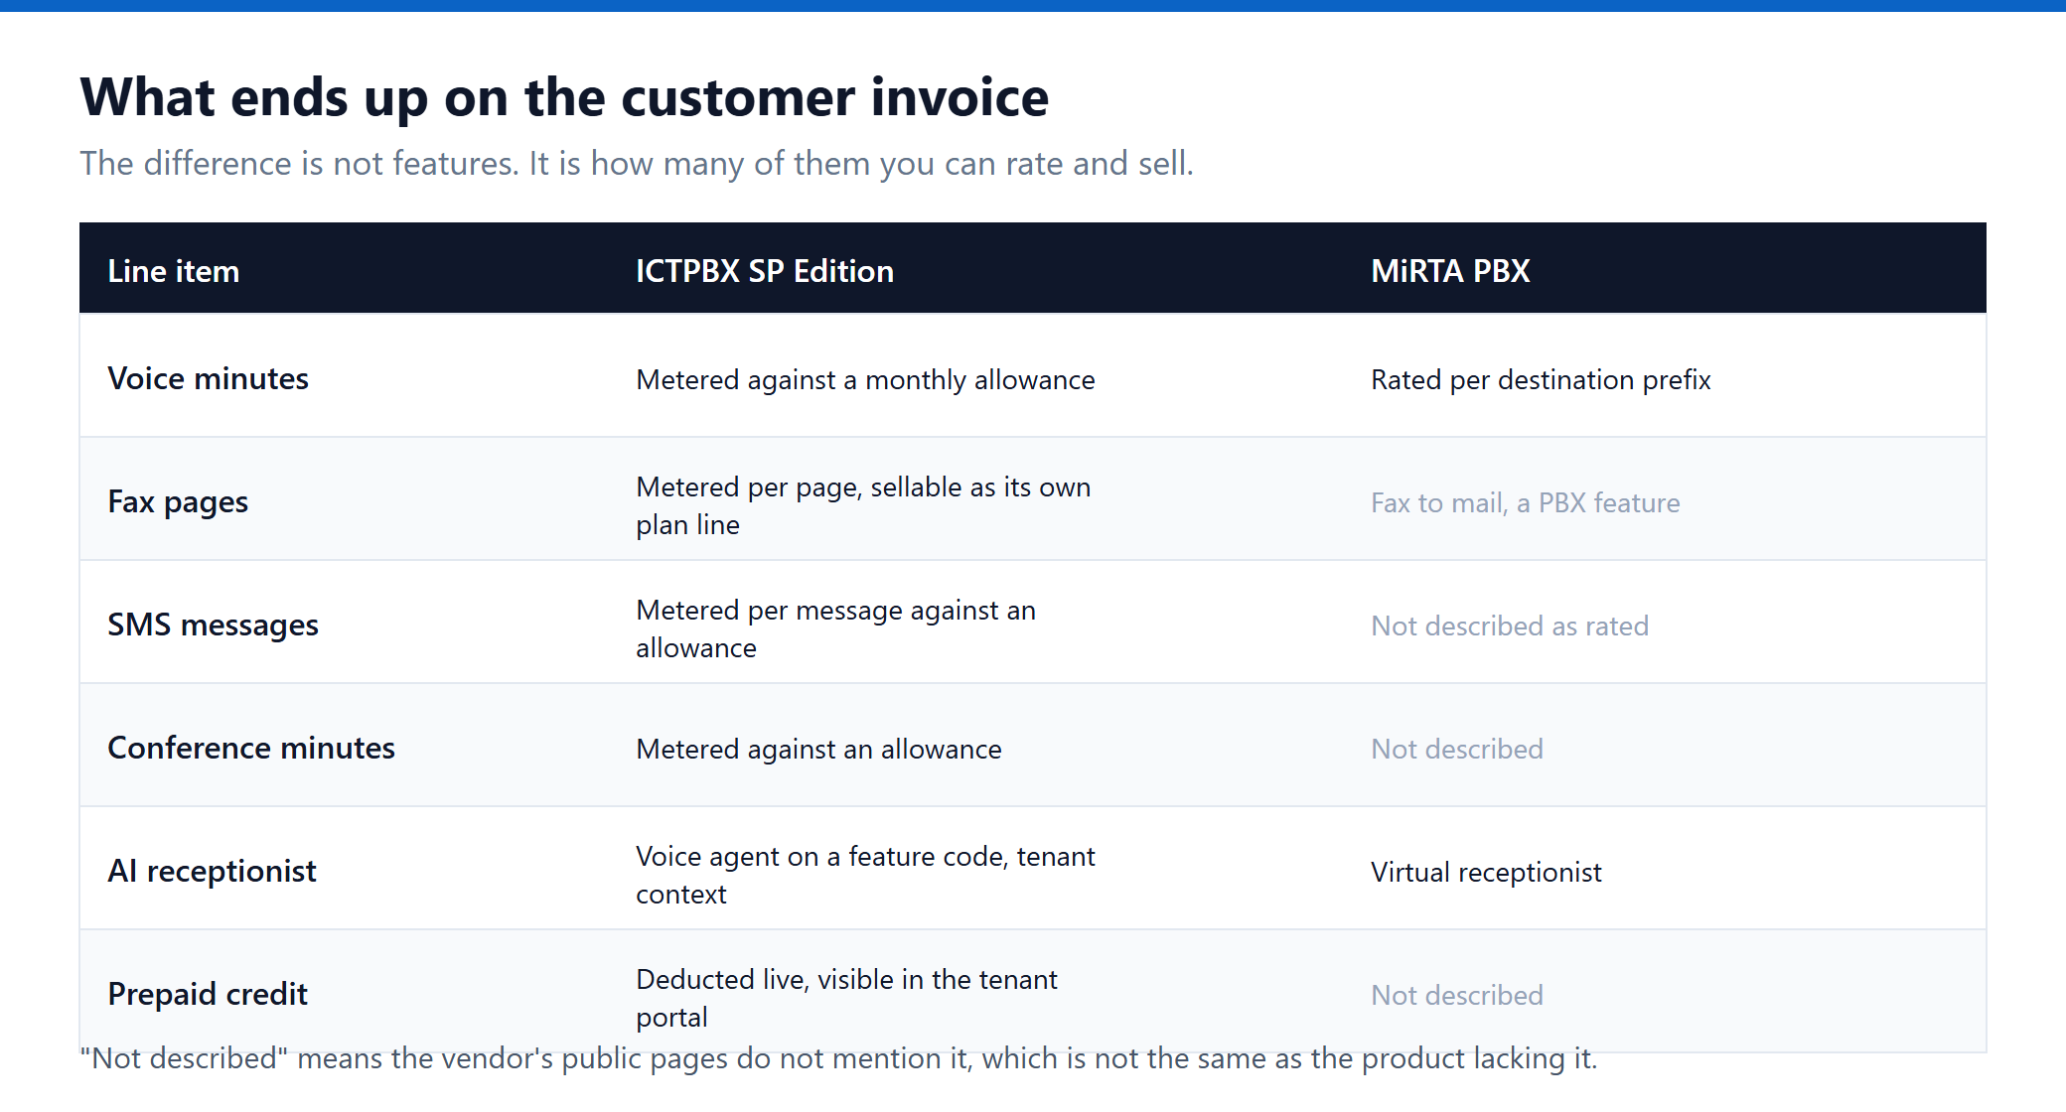Click 'Virtual receptionist' cell

click(x=1486, y=872)
